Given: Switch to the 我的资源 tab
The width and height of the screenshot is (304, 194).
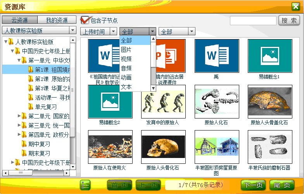Looking at the screenshot, I should pyautogui.click(x=57, y=20).
